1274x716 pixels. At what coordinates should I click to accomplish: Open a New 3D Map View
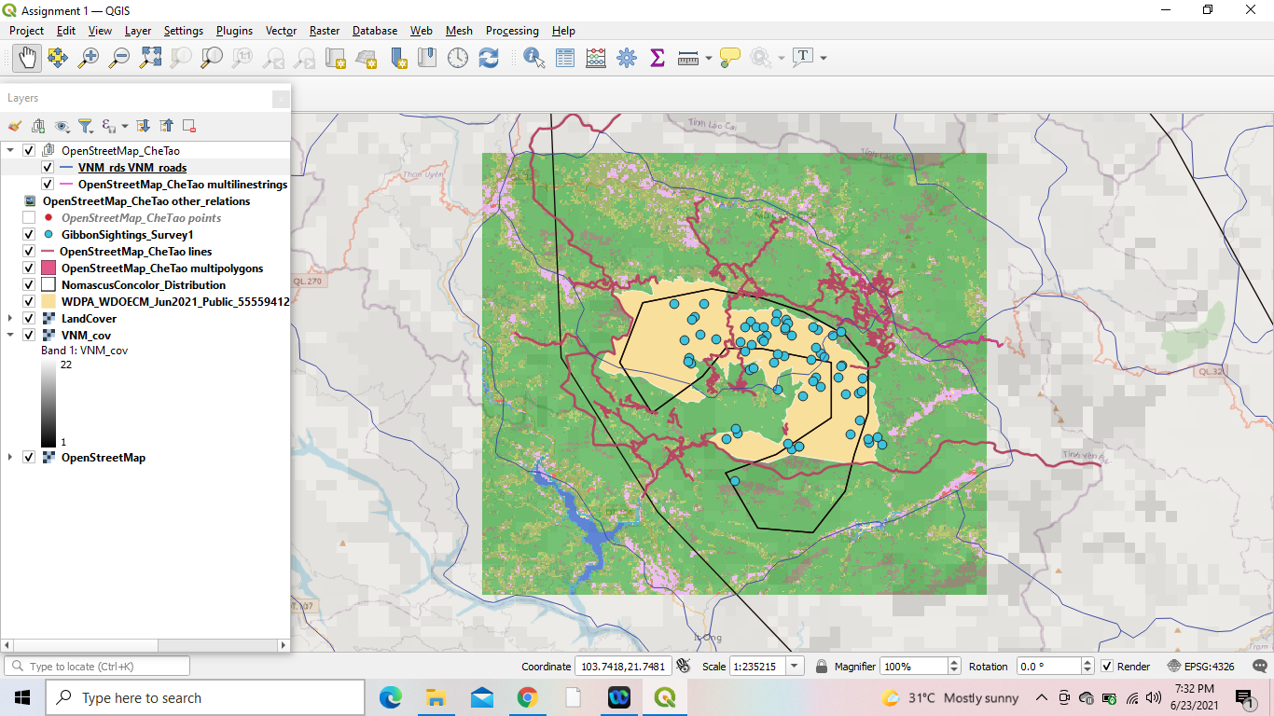point(366,58)
